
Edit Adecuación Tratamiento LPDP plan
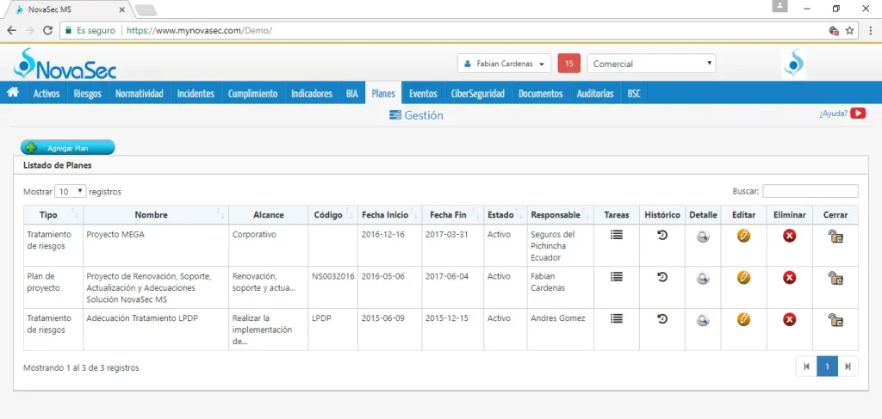743,319
